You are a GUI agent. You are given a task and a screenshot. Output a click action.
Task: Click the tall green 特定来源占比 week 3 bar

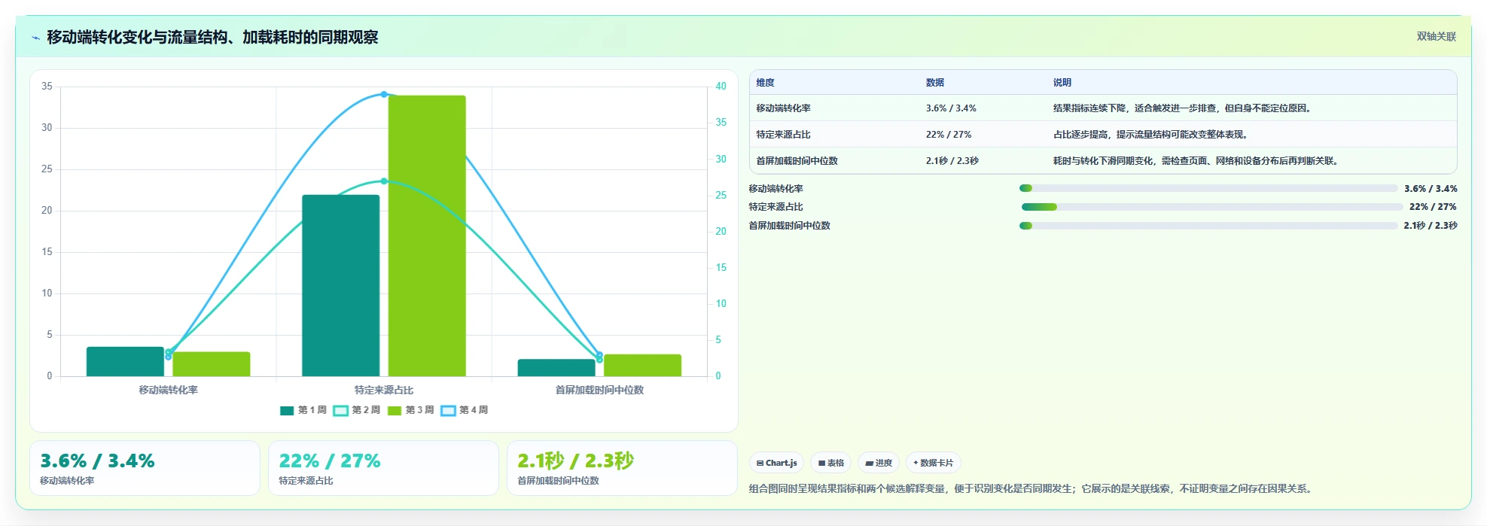[427, 236]
